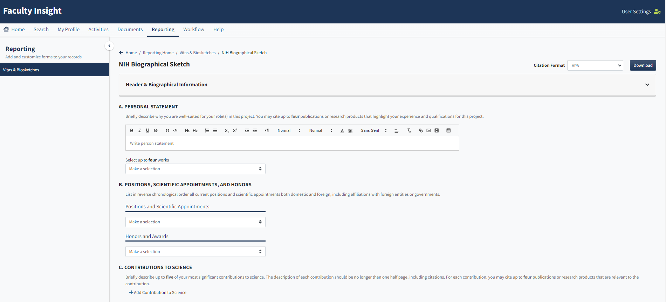Image resolution: width=666 pixels, height=302 pixels.
Task: Insert a video in the editor
Action: click(x=437, y=130)
